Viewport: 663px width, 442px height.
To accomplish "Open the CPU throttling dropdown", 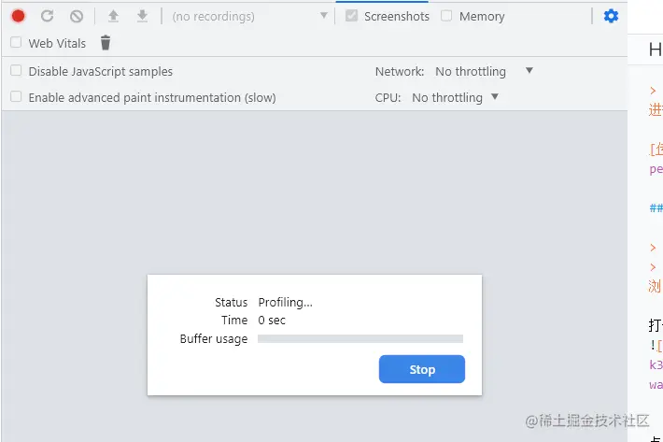I will (456, 97).
